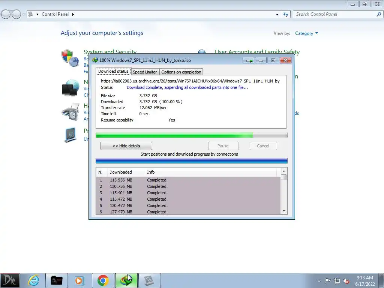Click the address bar root icon
Viewport: 384px width, 288px height.
(30, 14)
